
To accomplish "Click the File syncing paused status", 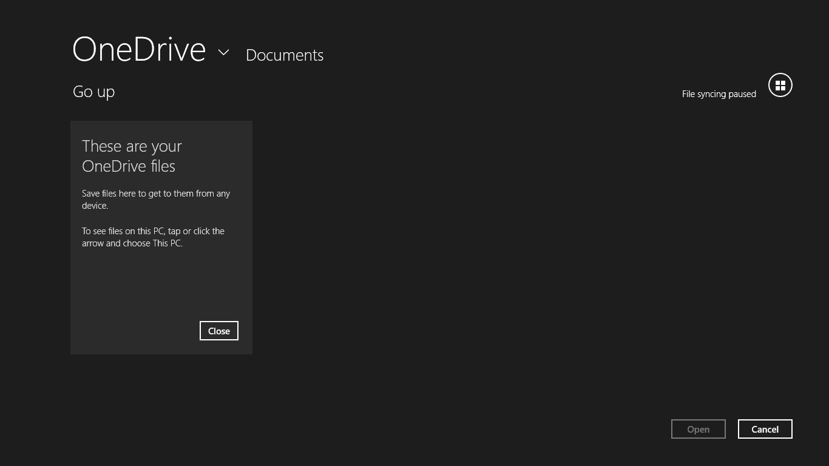I will click(719, 94).
